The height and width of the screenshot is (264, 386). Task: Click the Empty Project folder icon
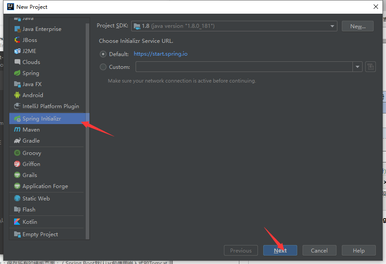click(x=17, y=234)
